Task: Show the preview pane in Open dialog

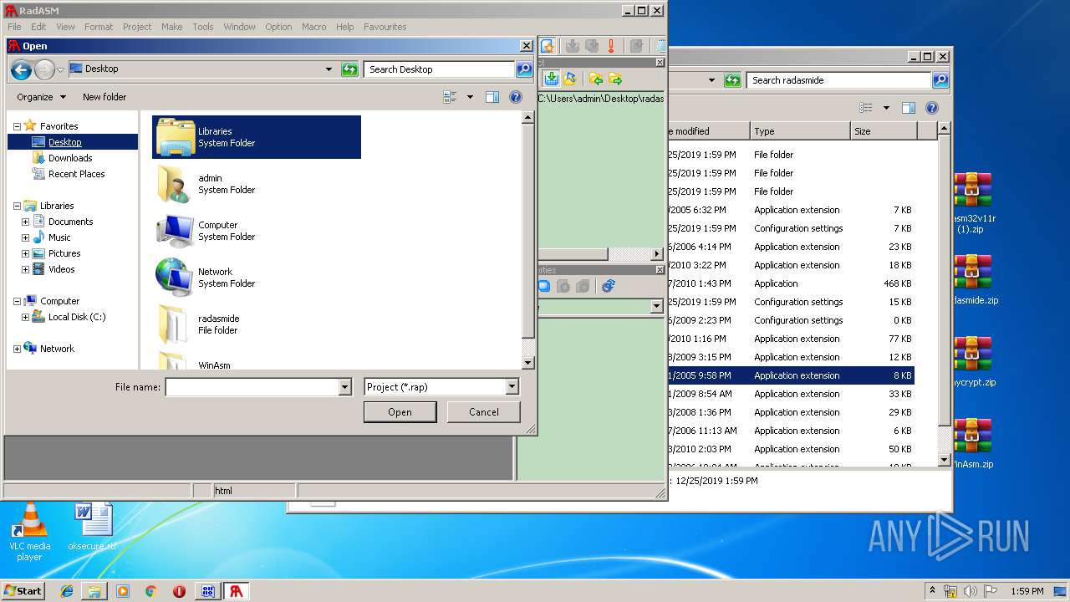Action: 492,97
